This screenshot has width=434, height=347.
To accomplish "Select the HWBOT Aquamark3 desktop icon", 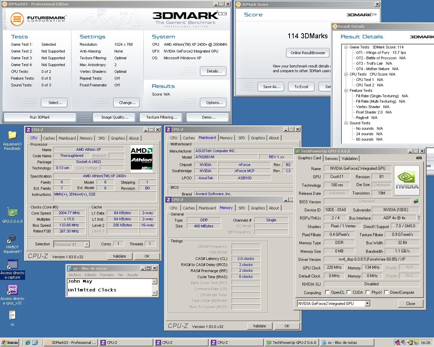I will click(12, 244).
